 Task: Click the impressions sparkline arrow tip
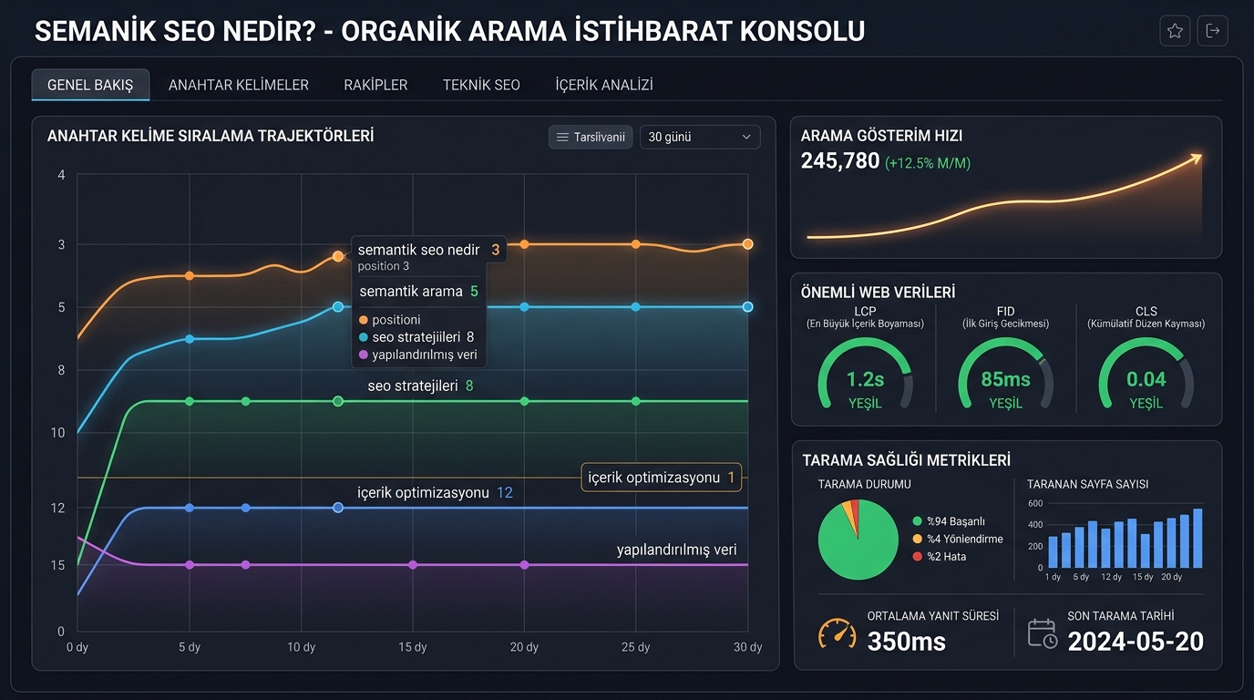[1196, 159]
